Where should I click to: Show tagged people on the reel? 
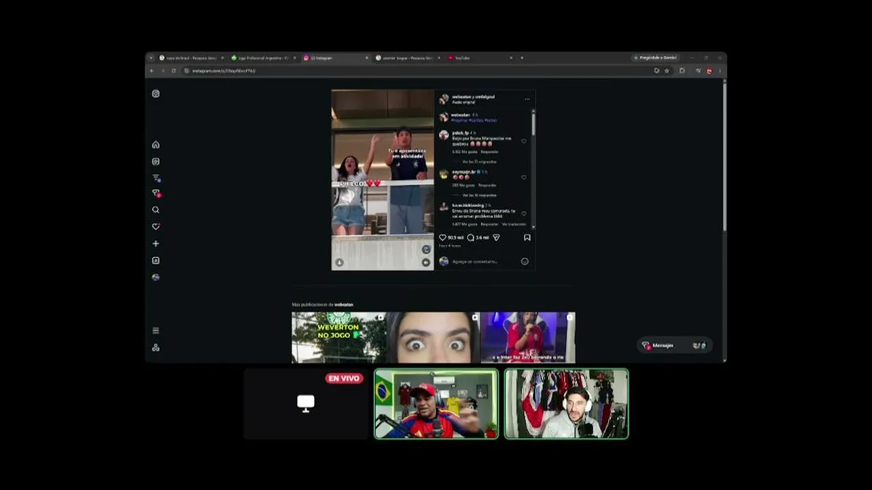pos(339,263)
